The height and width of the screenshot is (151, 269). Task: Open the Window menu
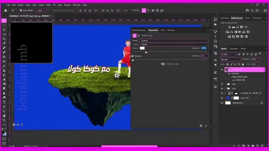point(76,5)
